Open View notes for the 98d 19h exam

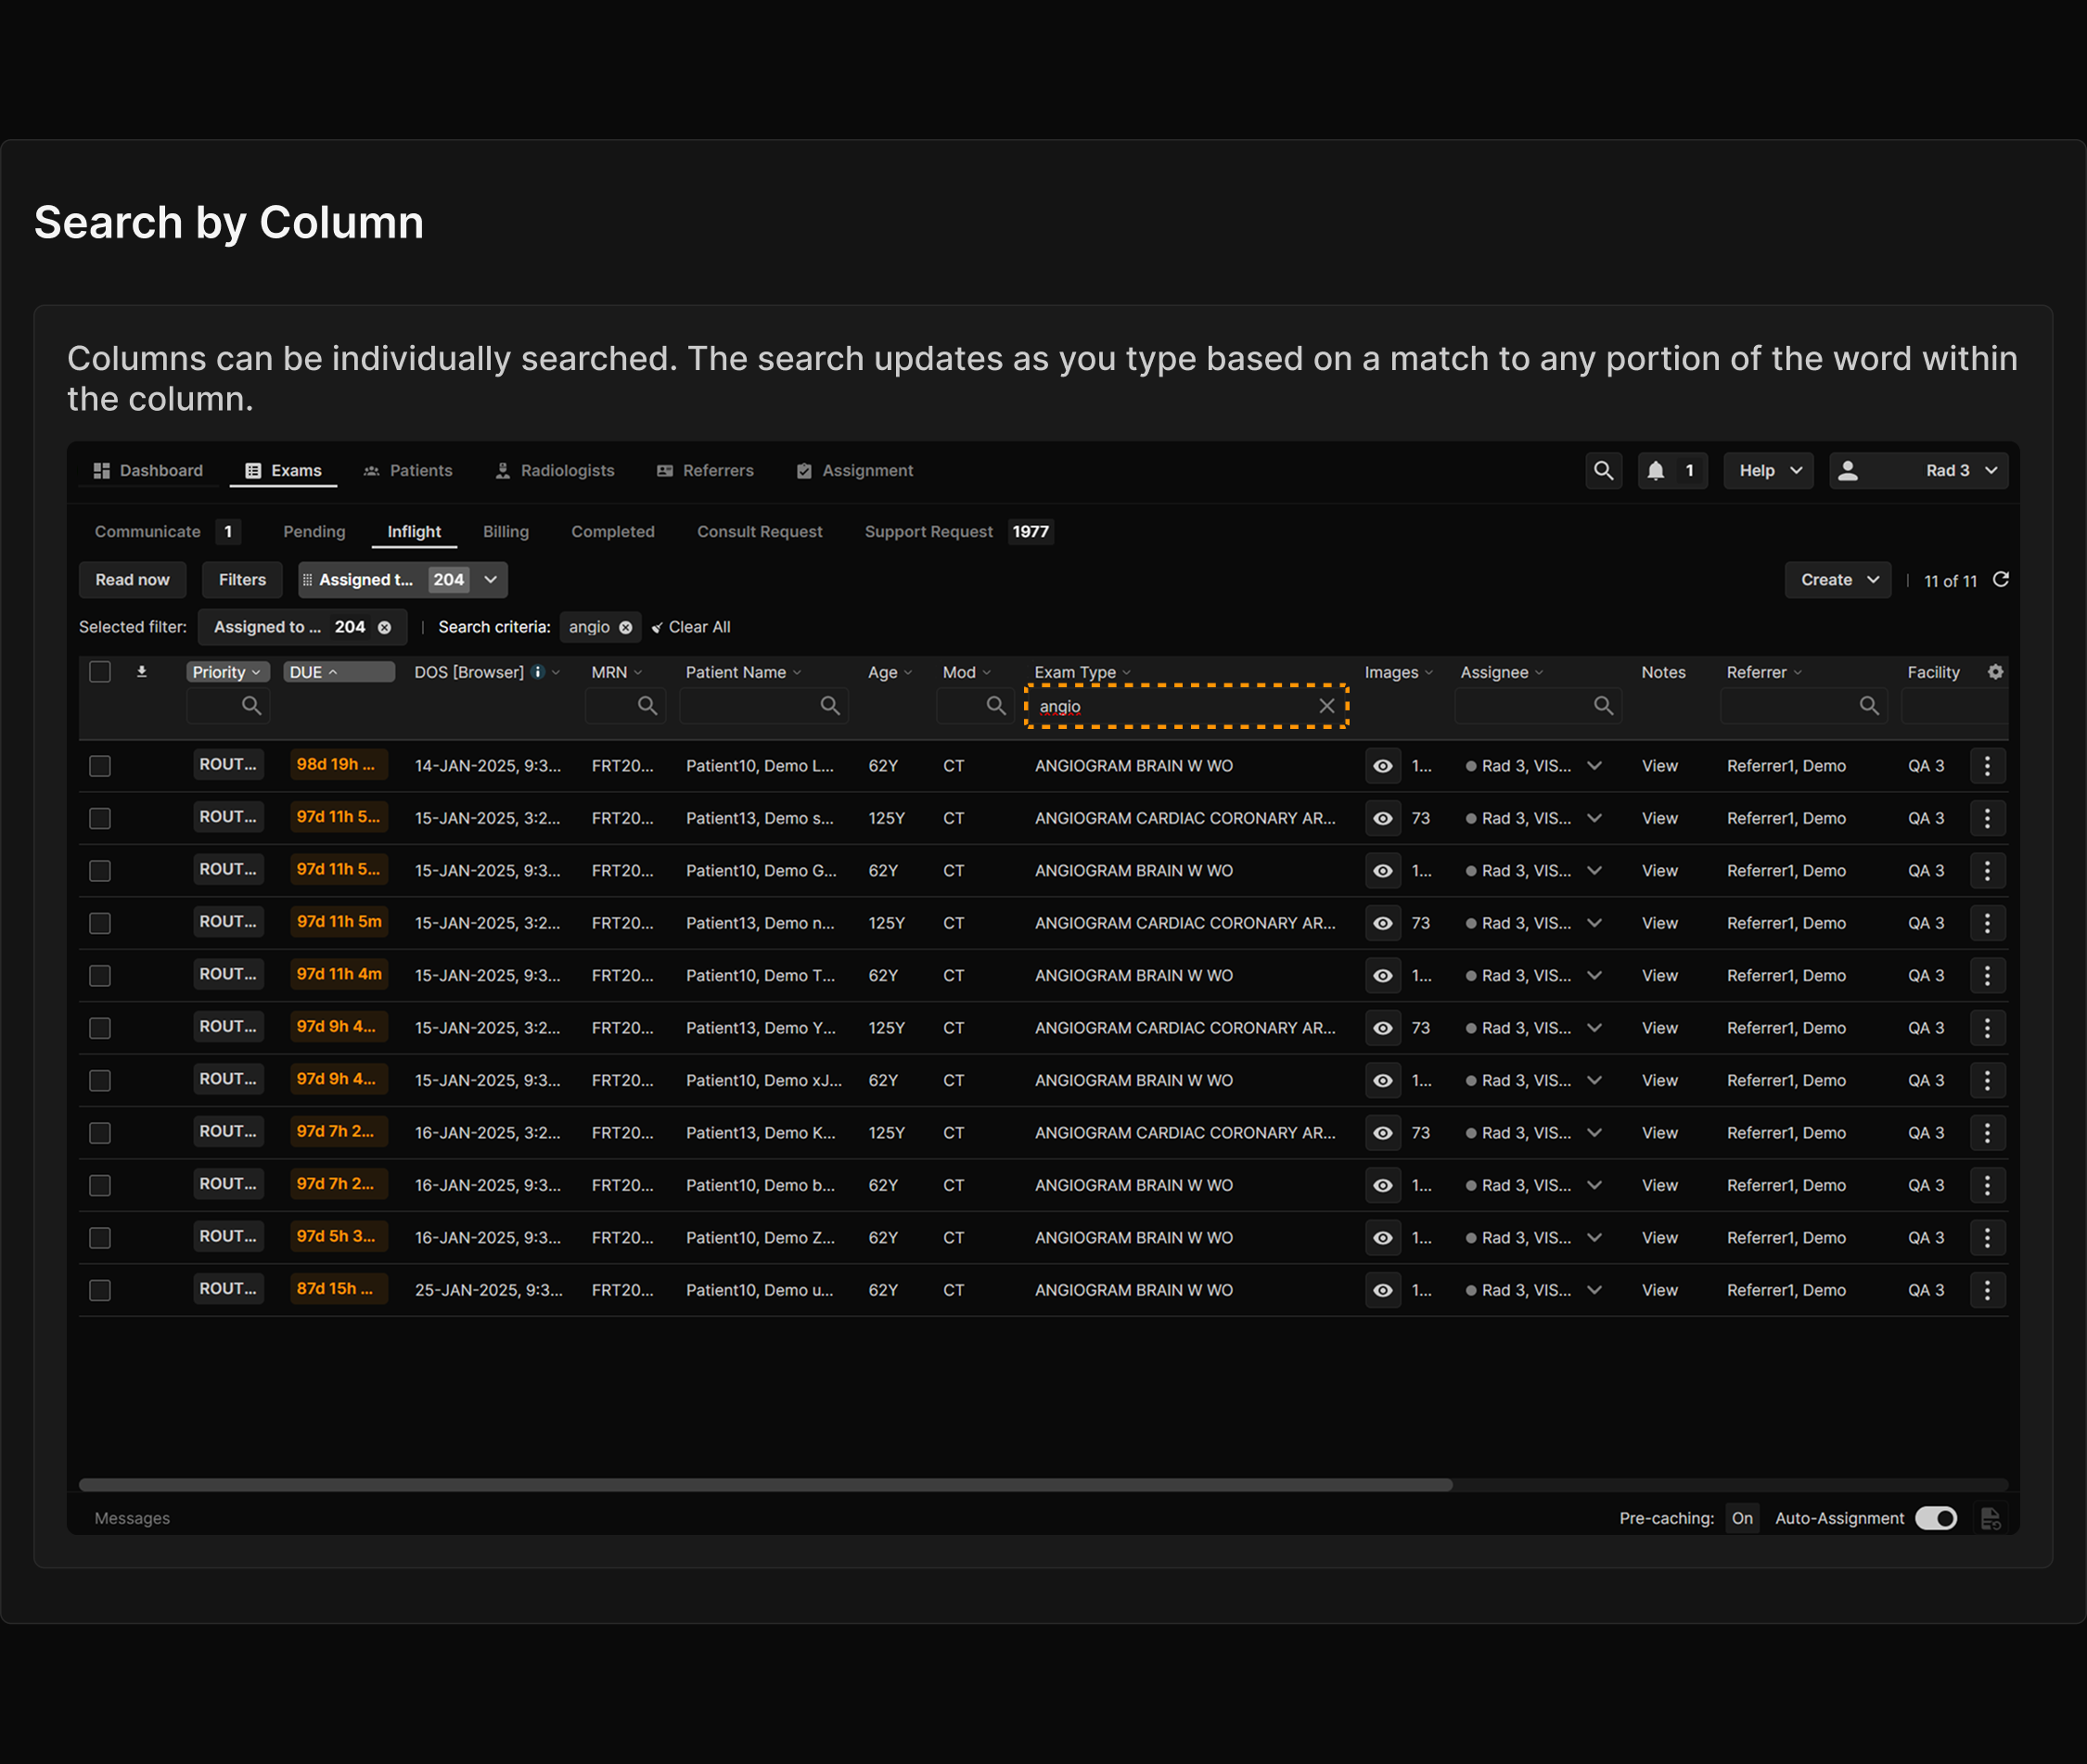1660,766
